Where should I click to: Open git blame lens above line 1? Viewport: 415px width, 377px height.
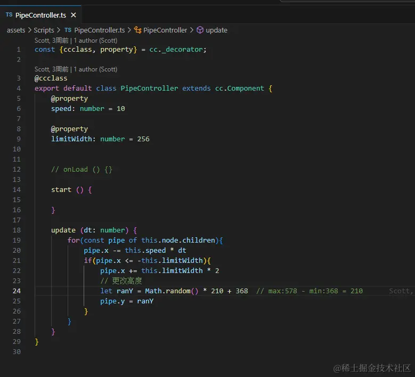click(x=76, y=41)
